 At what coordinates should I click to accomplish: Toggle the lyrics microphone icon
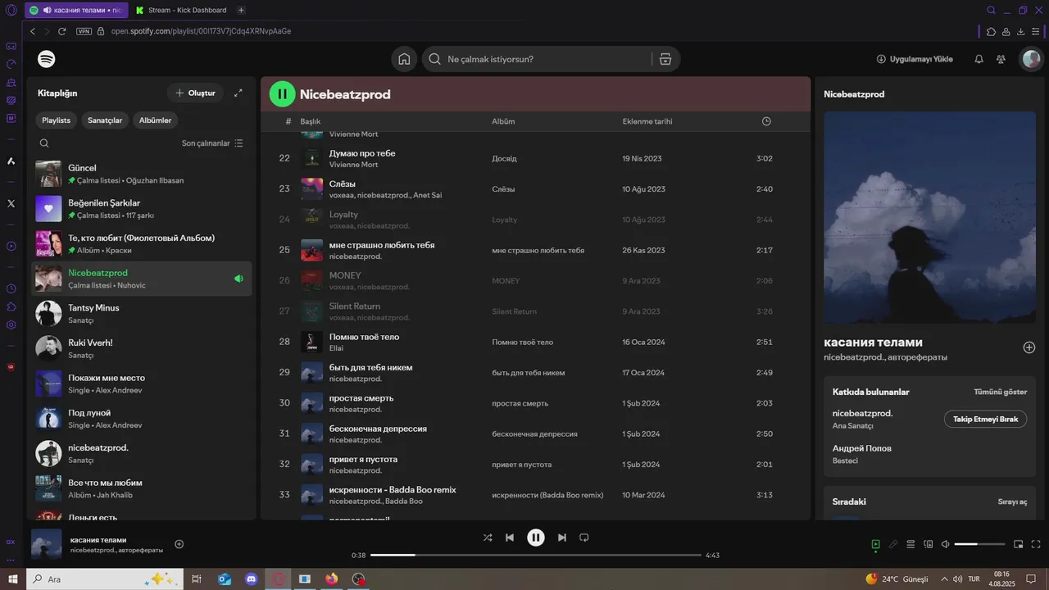point(893,544)
